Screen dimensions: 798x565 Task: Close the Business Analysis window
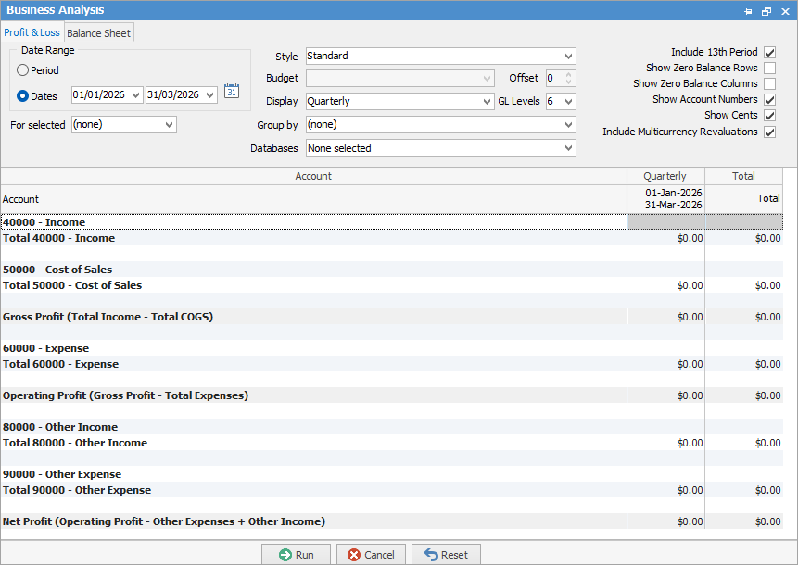click(785, 11)
